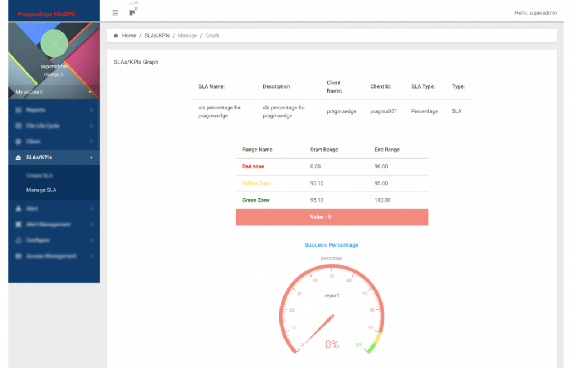Expand the Access Management menu chevron

[91, 256]
